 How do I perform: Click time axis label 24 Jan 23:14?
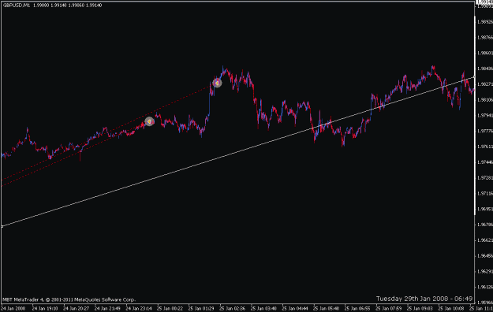pos(139,309)
